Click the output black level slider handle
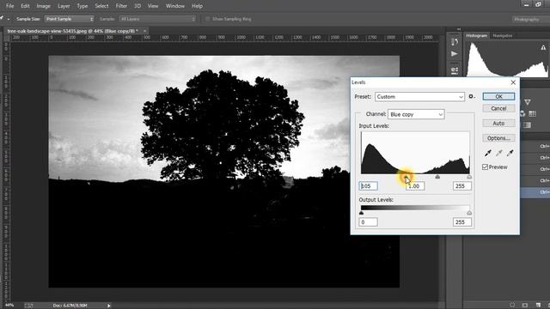Viewport: 550px width, 309px height. pyautogui.click(x=361, y=213)
